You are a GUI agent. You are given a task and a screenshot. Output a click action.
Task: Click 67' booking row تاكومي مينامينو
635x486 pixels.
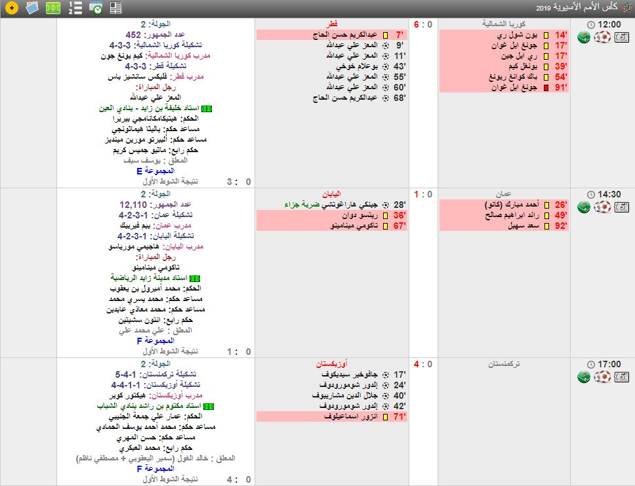[332, 226]
